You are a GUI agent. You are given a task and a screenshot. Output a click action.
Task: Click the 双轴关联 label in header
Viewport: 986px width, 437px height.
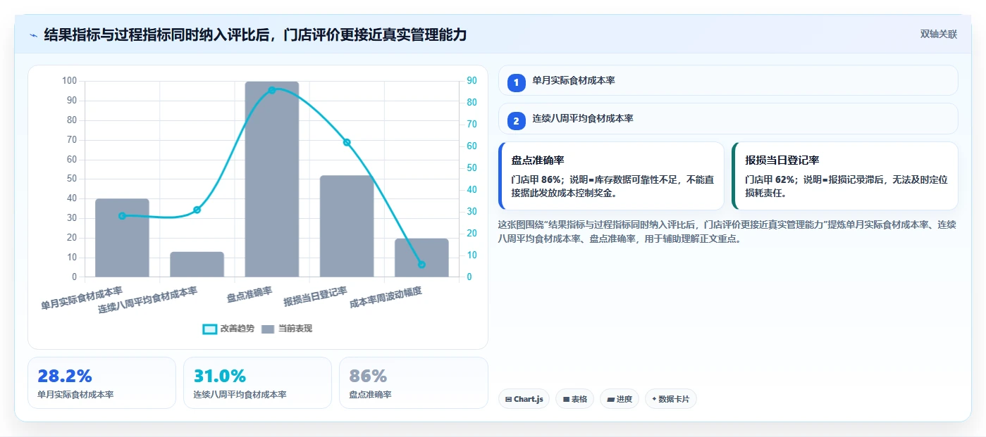tap(938, 34)
